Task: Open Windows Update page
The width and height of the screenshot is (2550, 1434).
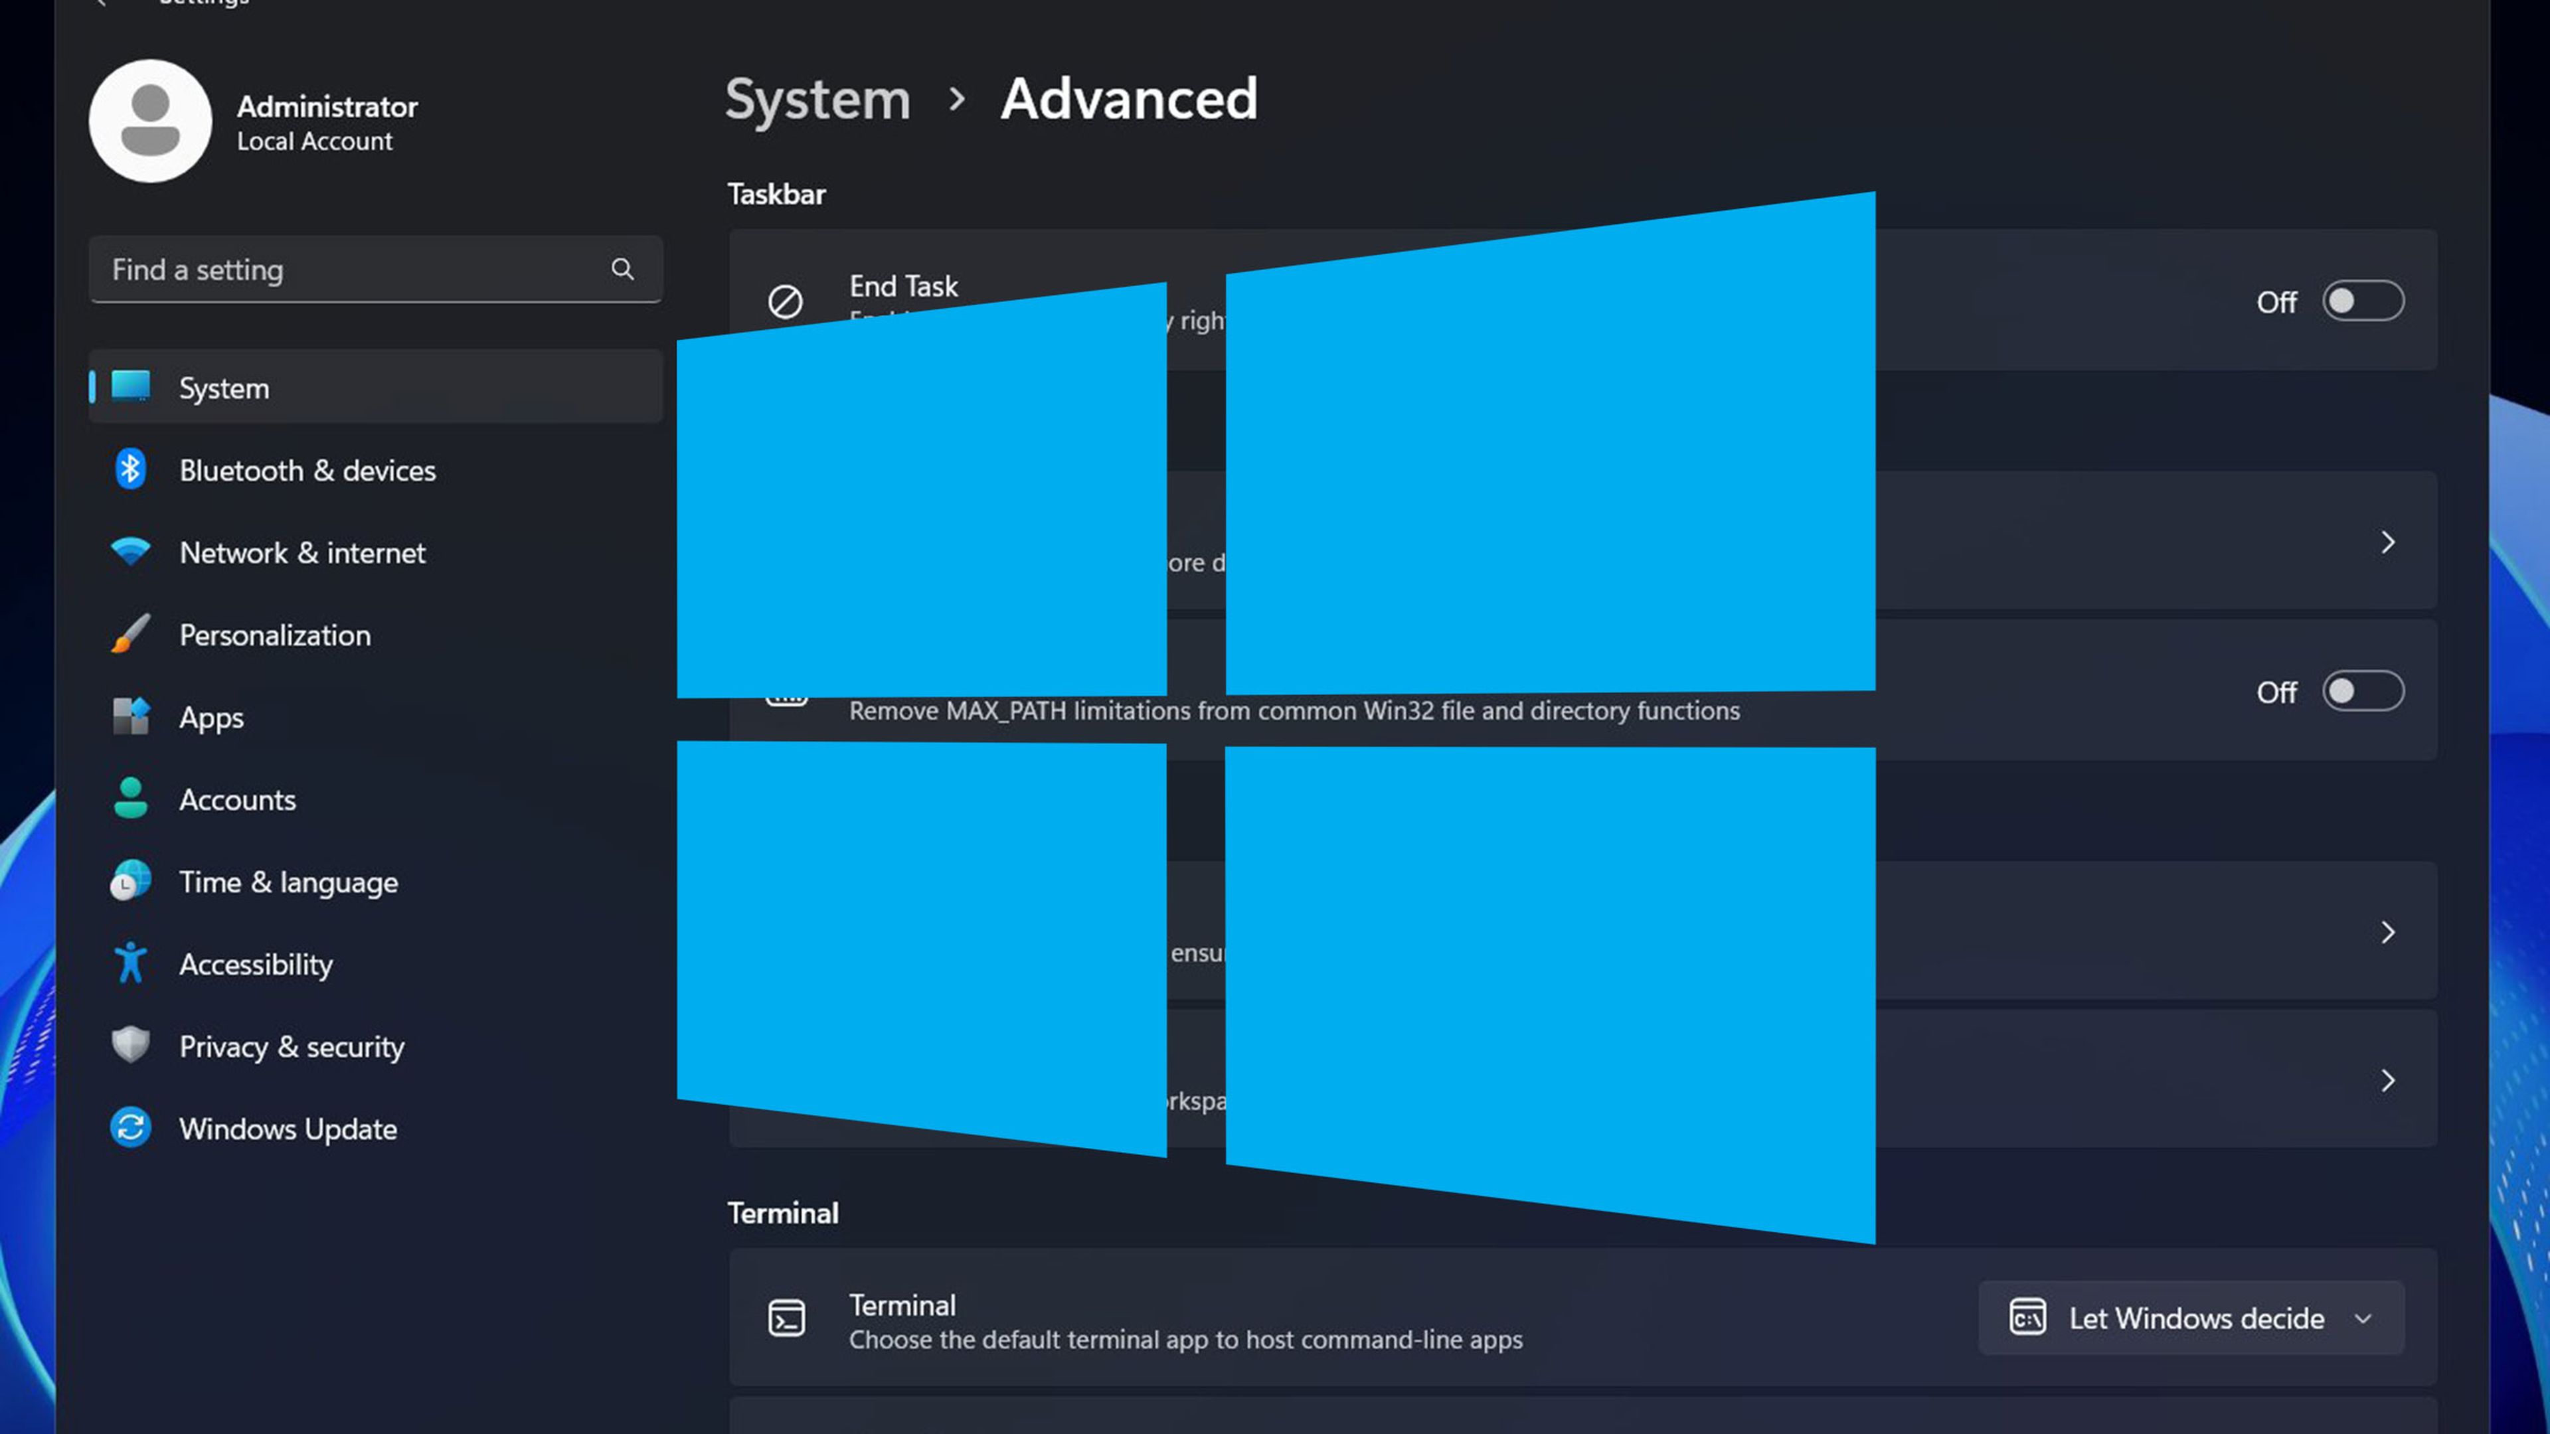Action: point(376,1127)
